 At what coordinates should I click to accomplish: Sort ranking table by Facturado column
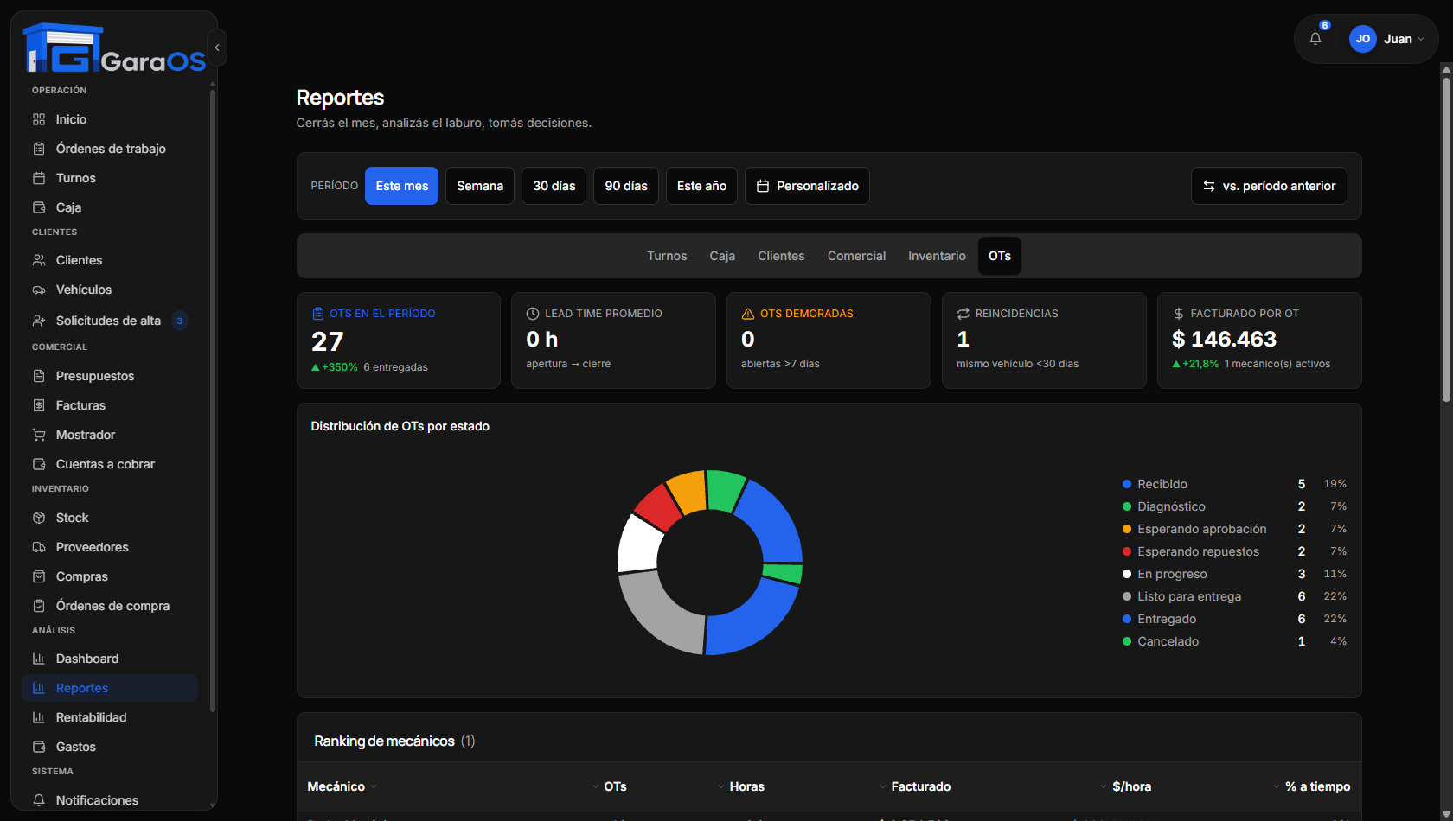pyautogui.click(x=920, y=786)
